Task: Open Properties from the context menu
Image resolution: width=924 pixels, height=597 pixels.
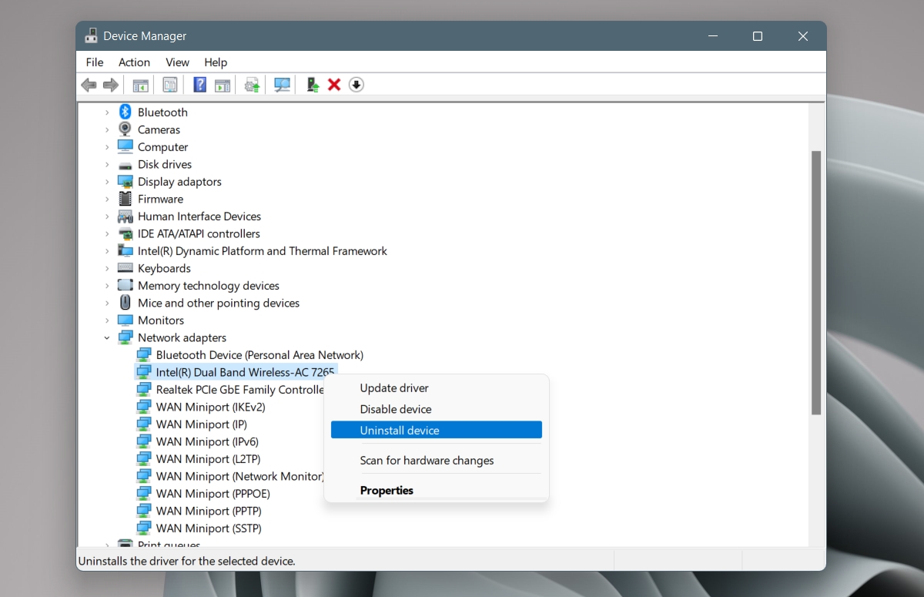Action: tap(387, 490)
